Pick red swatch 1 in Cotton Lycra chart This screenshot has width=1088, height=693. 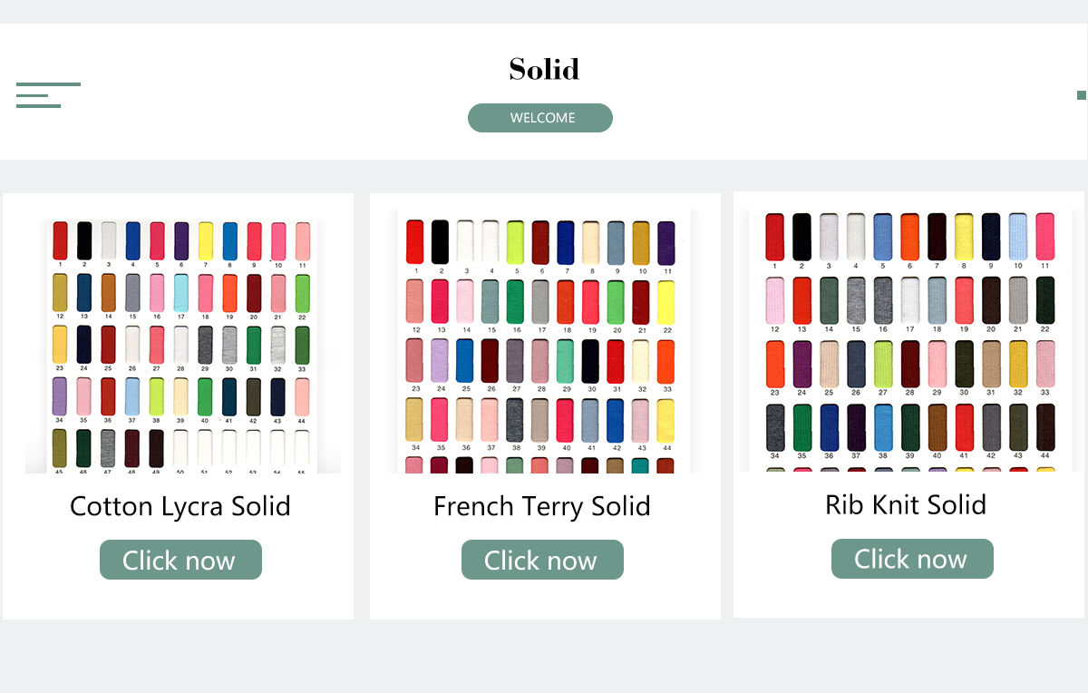[60, 240]
